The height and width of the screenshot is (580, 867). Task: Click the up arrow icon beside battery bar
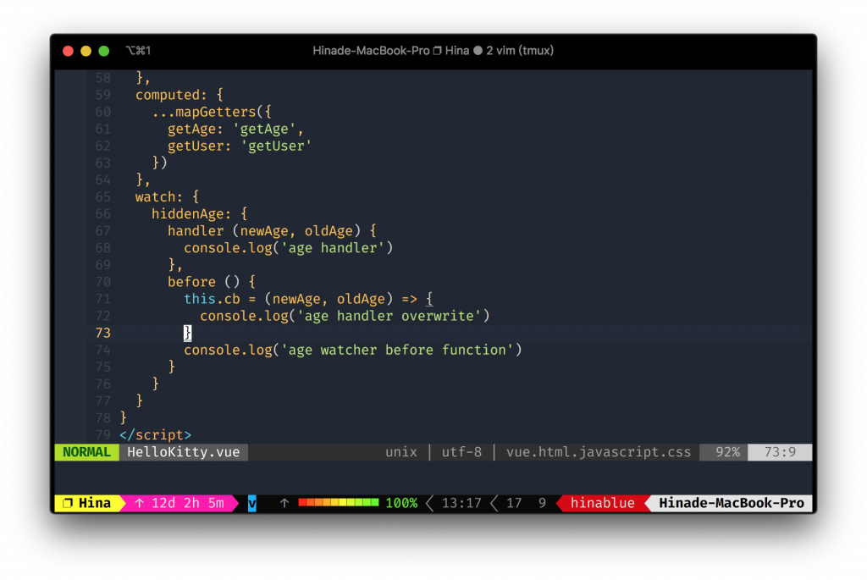click(284, 503)
